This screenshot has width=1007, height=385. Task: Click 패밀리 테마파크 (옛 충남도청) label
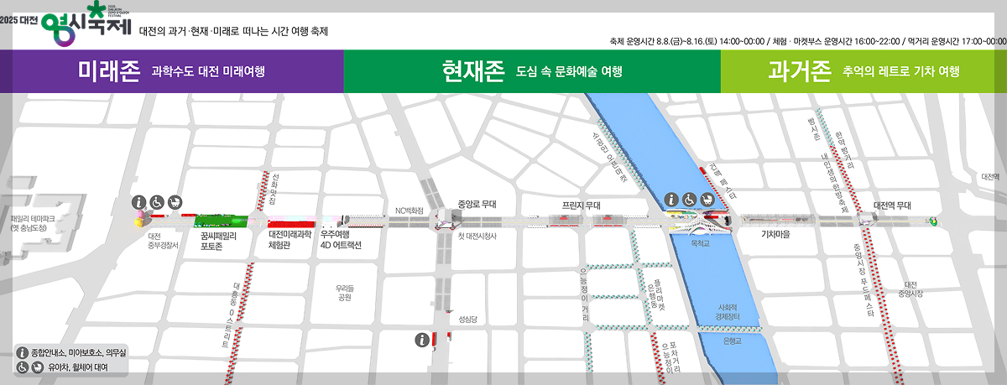32,222
